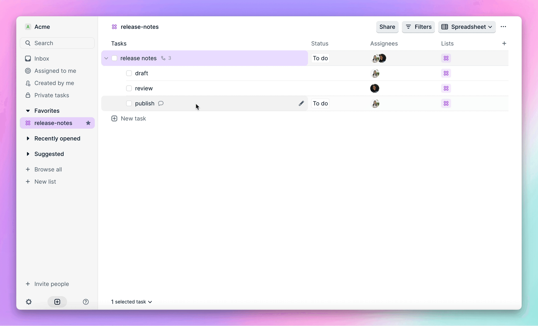Expand the Suggested section

[28, 154]
